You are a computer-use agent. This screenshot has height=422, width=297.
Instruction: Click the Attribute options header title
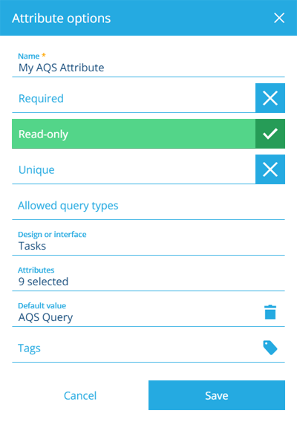[62, 19]
